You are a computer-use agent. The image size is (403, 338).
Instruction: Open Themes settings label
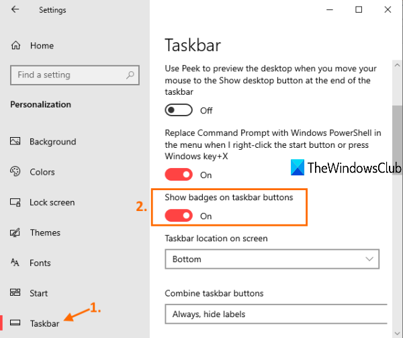[45, 233]
